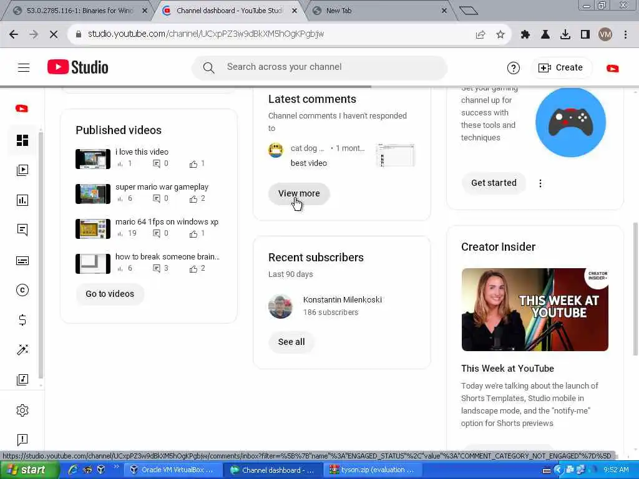
Task: Open Chrome profile VM avatar
Action: 605,35
